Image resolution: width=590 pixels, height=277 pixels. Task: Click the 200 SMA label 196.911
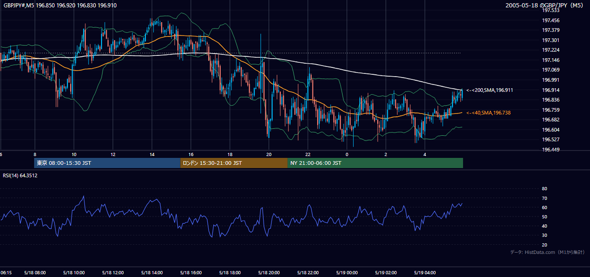[489, 90]
